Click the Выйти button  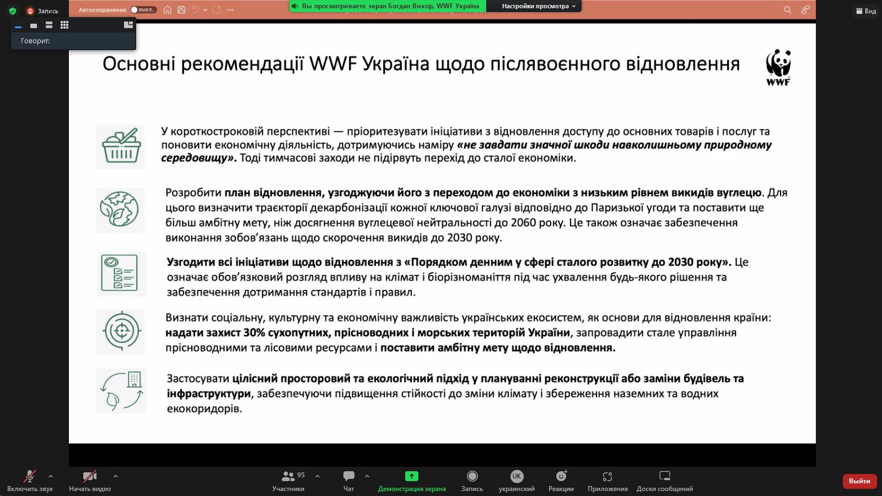[x=859, y=481]
